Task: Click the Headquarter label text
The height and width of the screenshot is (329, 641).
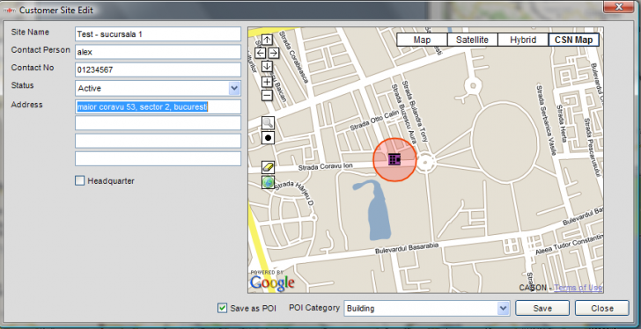Action: [111, 181]
